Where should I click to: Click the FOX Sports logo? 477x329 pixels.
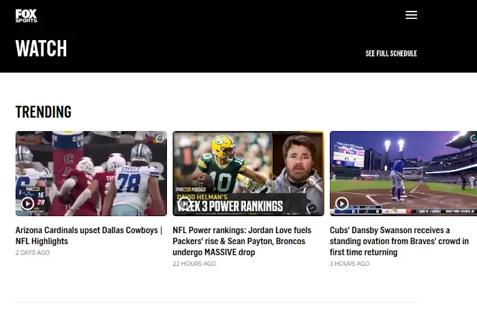tap(26, 16)
